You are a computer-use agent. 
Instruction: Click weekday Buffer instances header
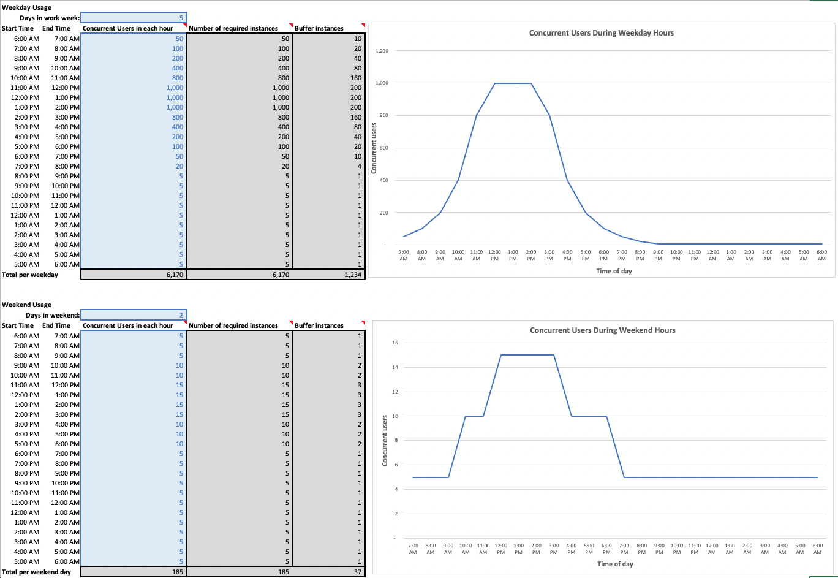tap(319, 28)
